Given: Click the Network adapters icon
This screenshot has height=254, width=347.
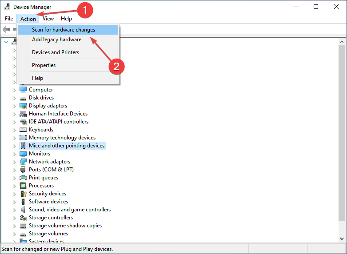Looking at the screenshot, I should 23,162.
